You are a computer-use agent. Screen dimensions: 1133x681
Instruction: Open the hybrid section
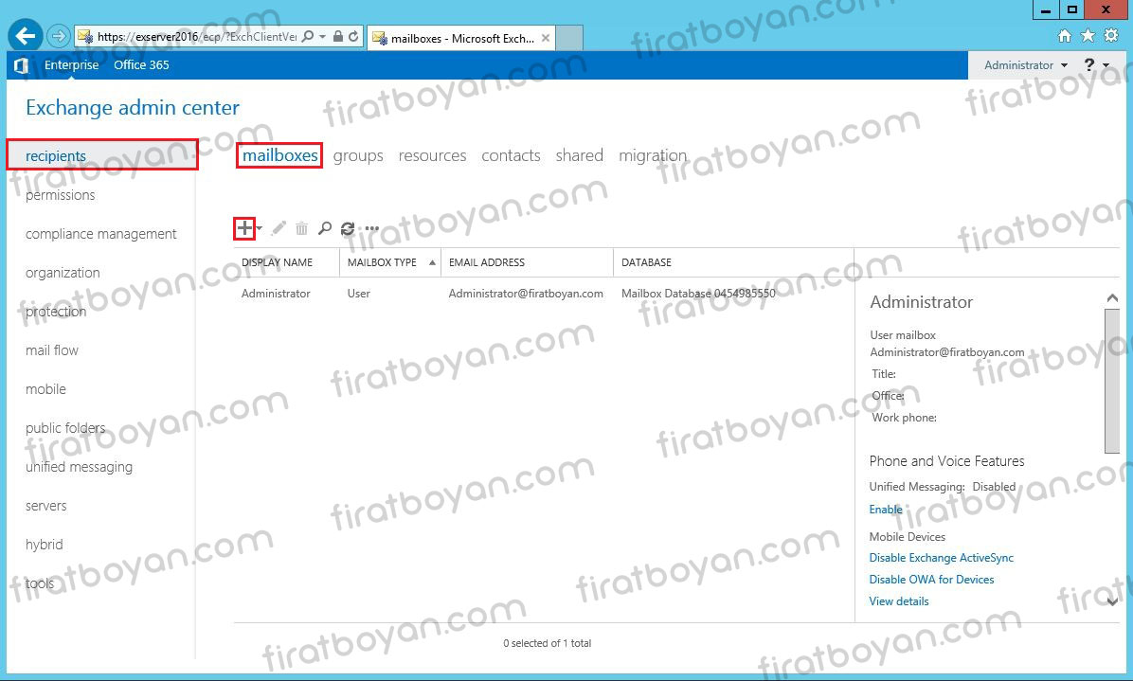(x=45, y=545)
